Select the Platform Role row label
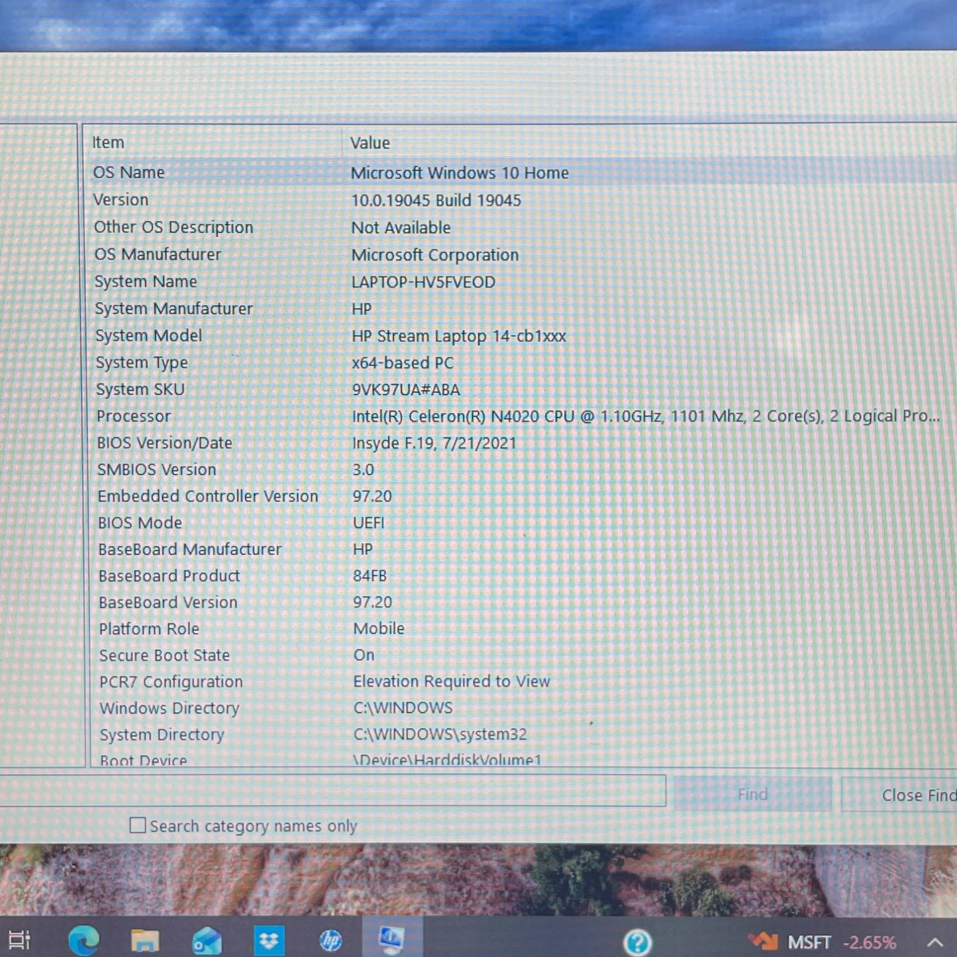The image size is (957, 957). coord(149,629)
